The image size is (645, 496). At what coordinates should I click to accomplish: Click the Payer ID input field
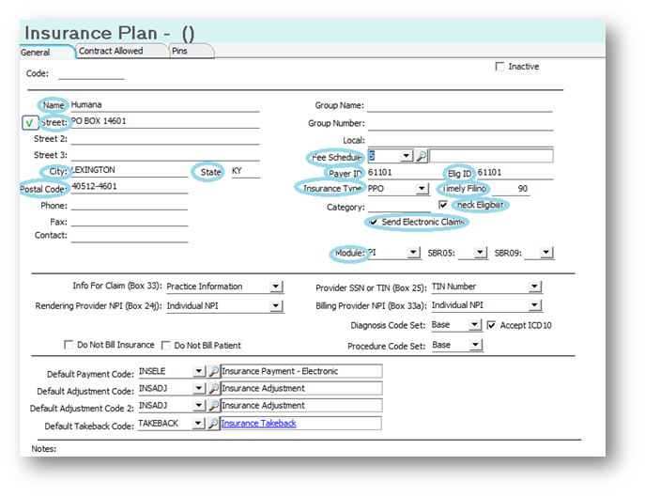pyautogui.click(x=398, y=173)
